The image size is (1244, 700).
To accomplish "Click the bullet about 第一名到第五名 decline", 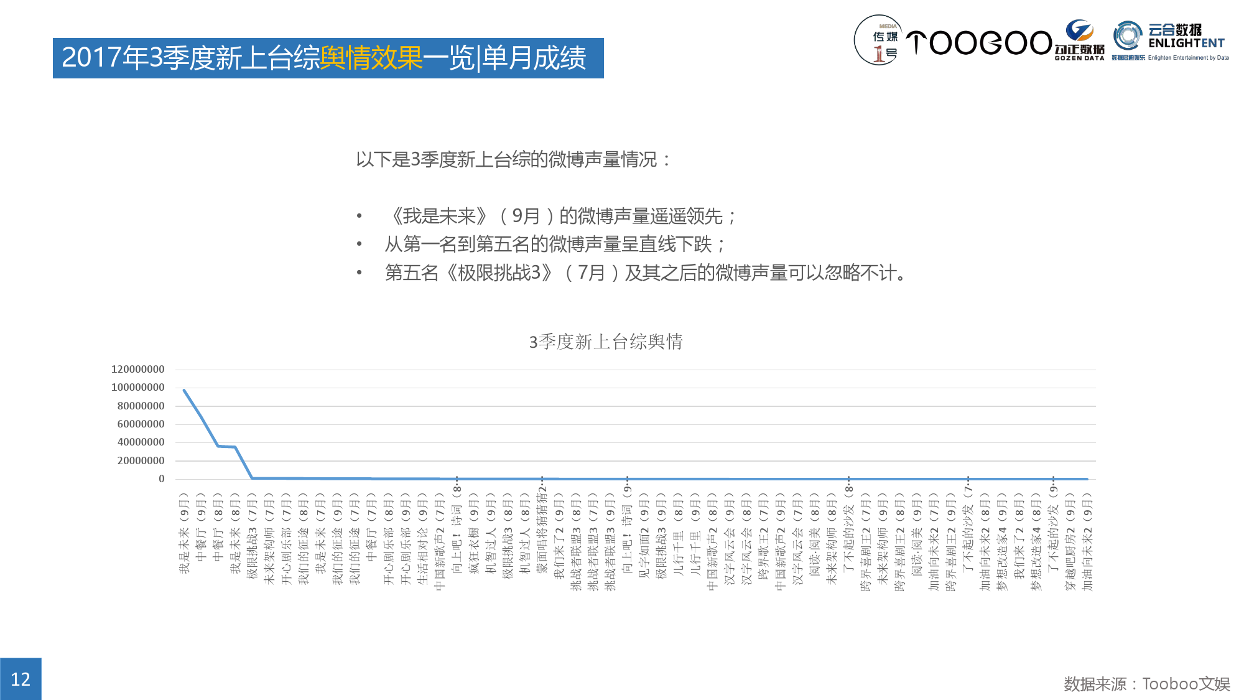I will [x=554, y=245].
